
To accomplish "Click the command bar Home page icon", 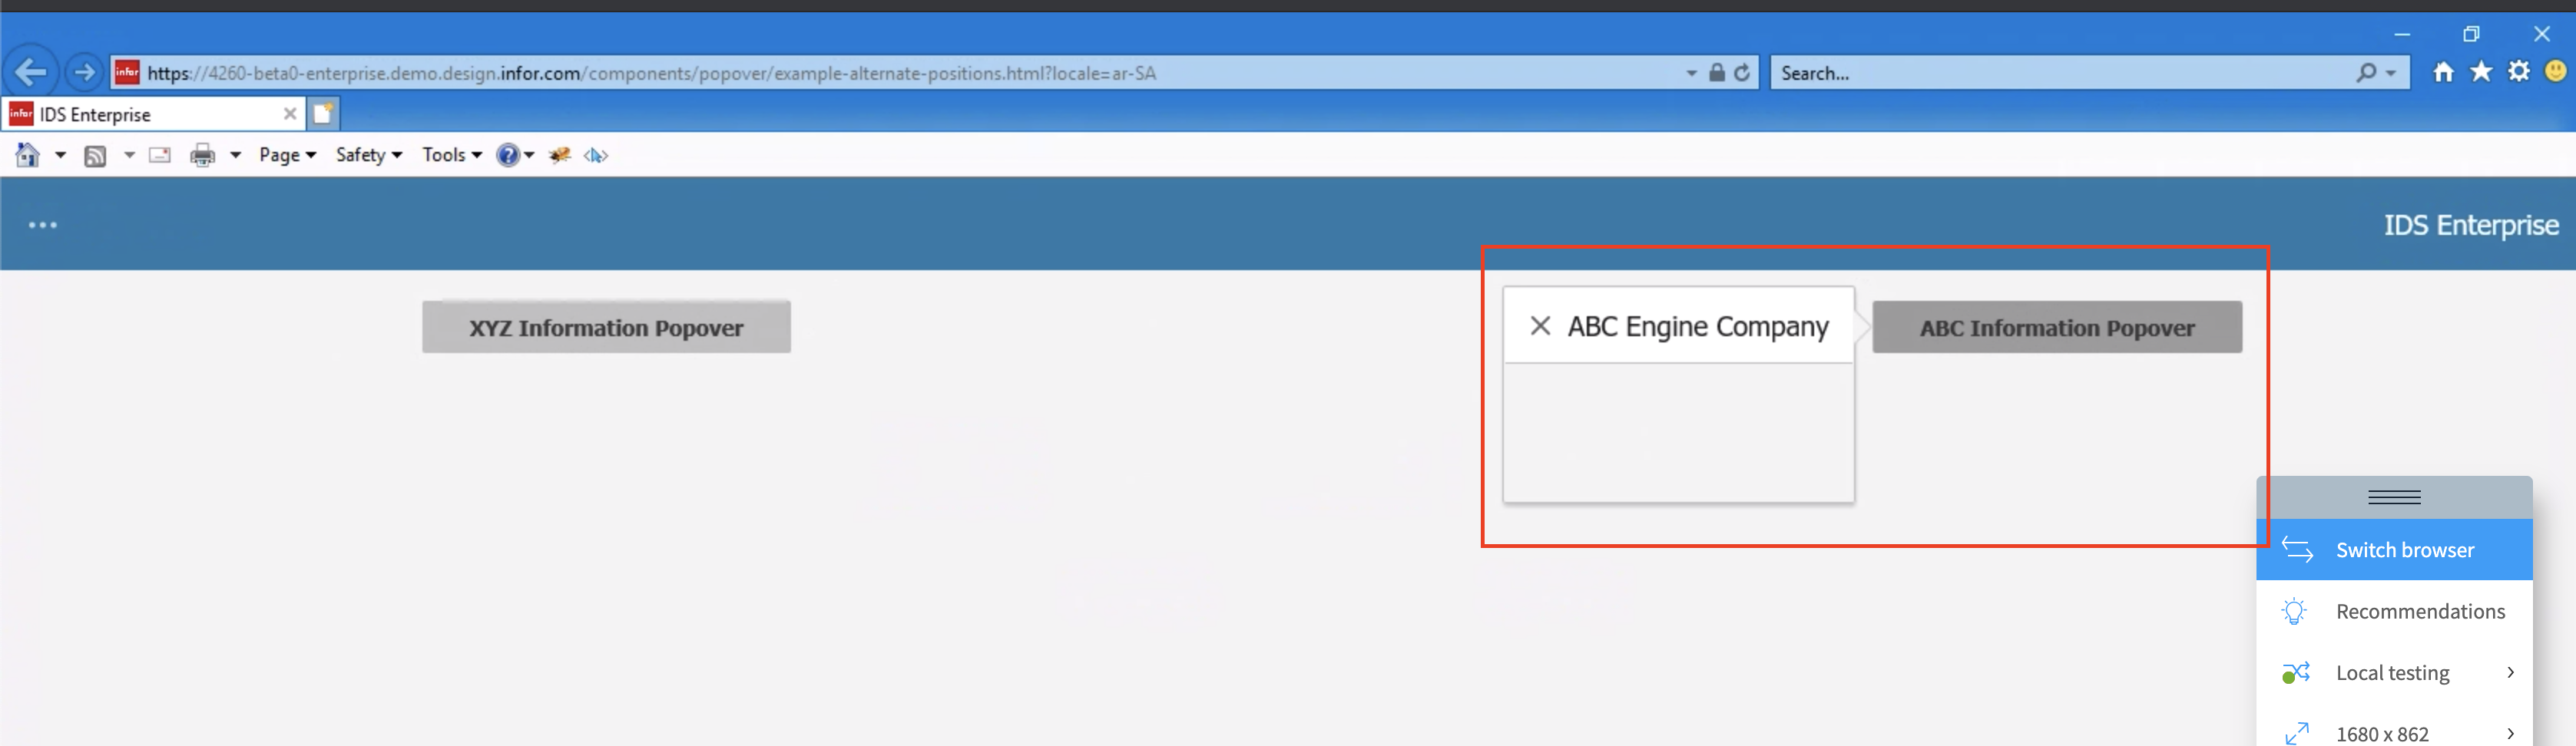I will (x=27, y=155).
